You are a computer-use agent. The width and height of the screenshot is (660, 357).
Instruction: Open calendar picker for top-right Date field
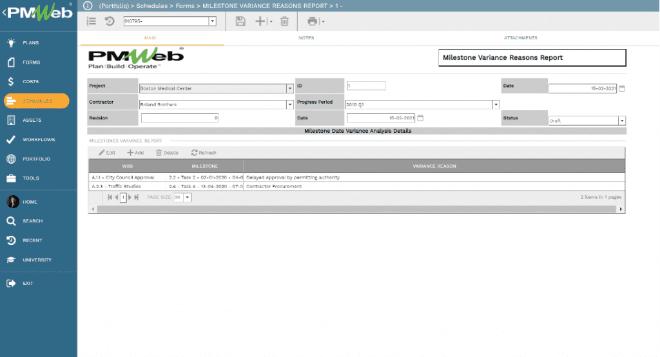tap(622, 88)
